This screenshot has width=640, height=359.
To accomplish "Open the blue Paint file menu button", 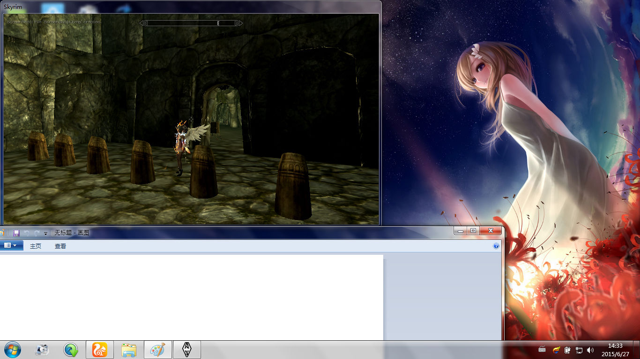I will coord(11,245).
